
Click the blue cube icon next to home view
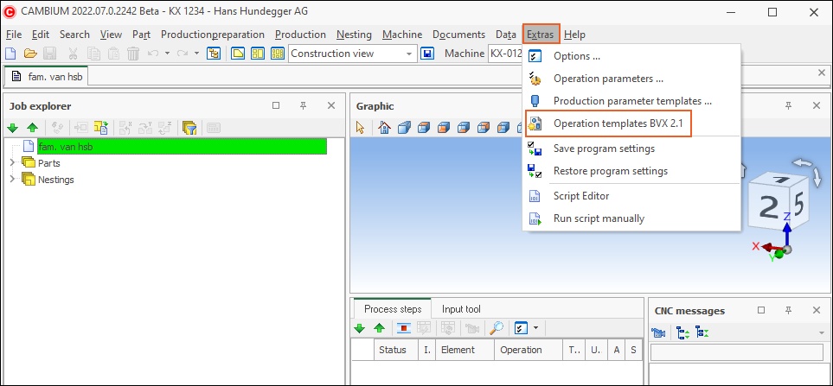click(405, 128)
